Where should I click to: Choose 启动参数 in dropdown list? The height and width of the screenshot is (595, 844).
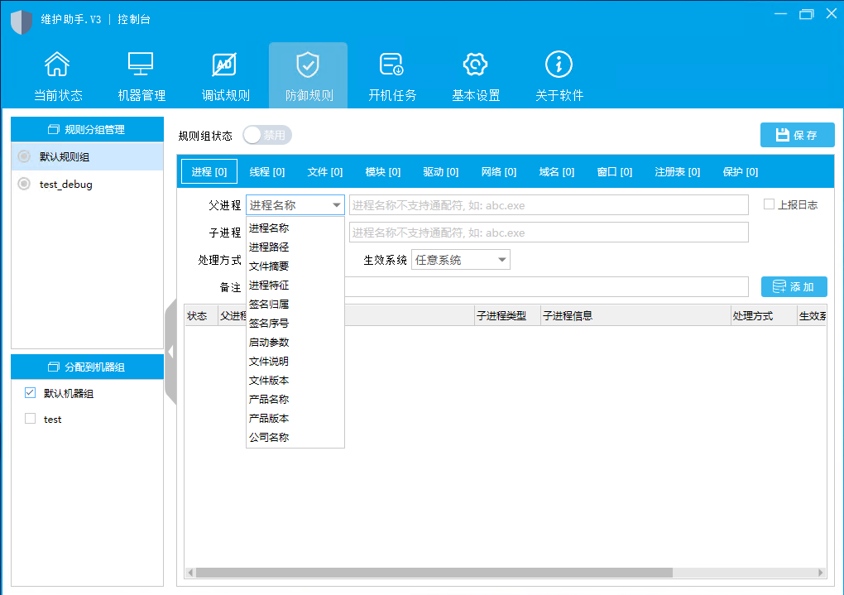pos(295,343)
